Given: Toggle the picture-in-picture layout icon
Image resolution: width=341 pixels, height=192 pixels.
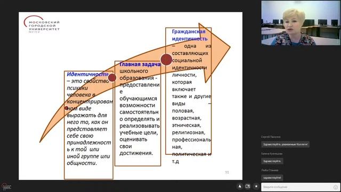Looking at the screenshot, I should pos(248,186).
